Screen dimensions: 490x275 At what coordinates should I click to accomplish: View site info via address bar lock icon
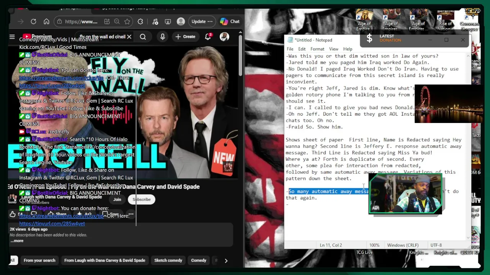[x=59, y=22]
